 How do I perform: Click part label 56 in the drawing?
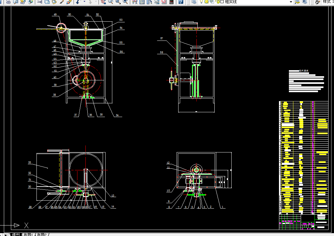pos(121,52)
